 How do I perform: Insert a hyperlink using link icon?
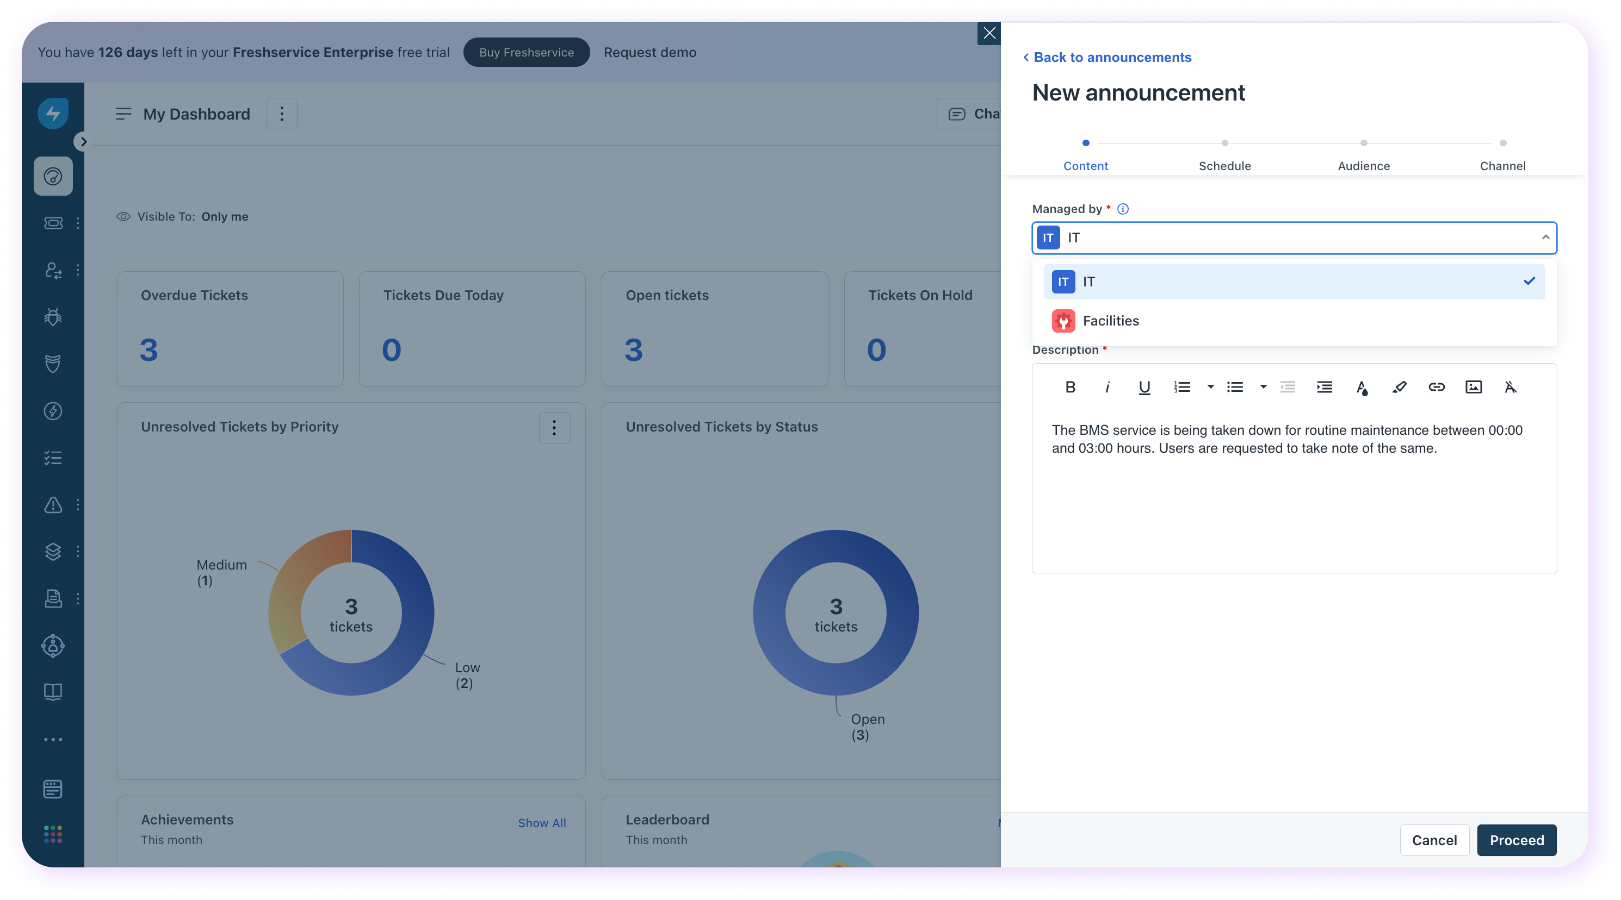point(1436,387)
